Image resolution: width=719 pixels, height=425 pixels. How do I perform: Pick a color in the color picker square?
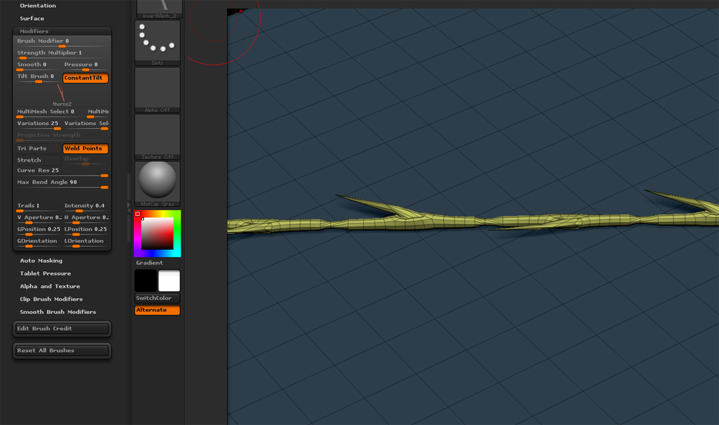[x=157, y=233]
